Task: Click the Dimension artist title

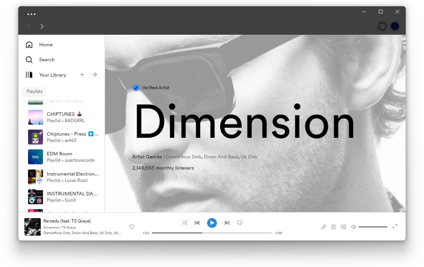Action: tap(245, 122)
